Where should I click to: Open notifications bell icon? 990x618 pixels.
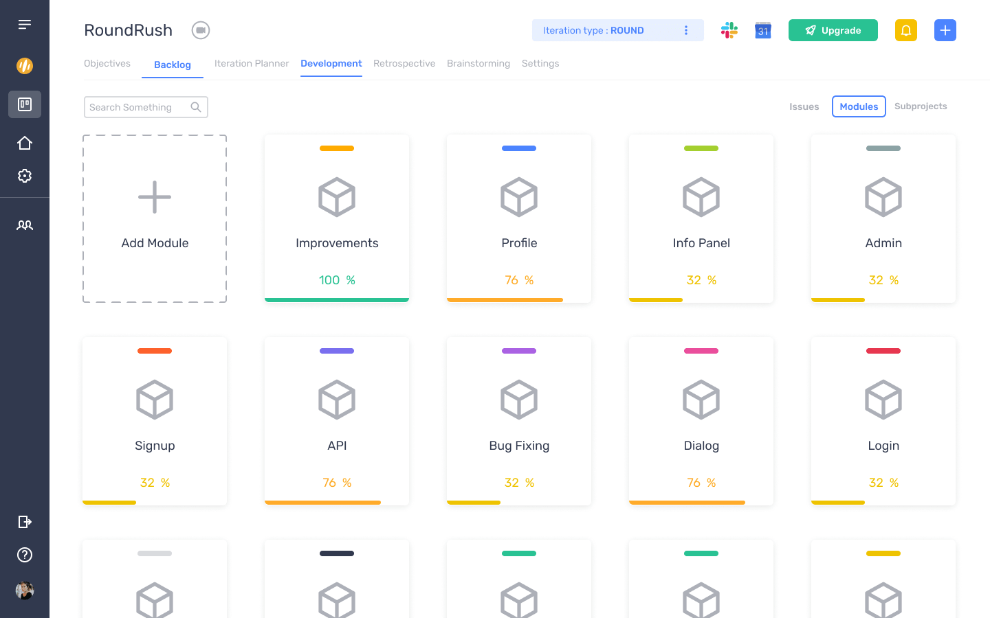point(906,30)
